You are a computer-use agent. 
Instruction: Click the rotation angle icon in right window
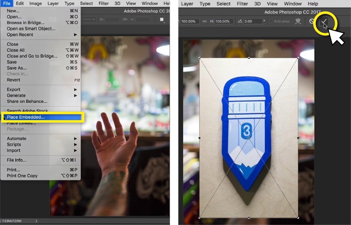tap(240, 21)
